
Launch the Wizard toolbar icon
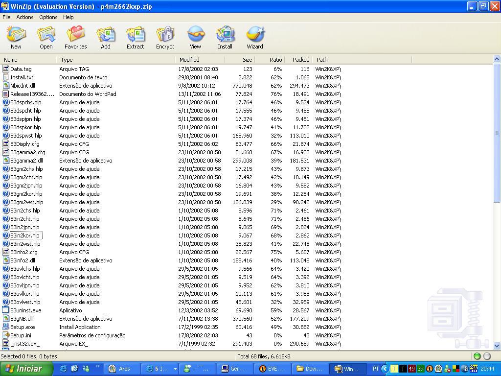click(x=255, y=37)
